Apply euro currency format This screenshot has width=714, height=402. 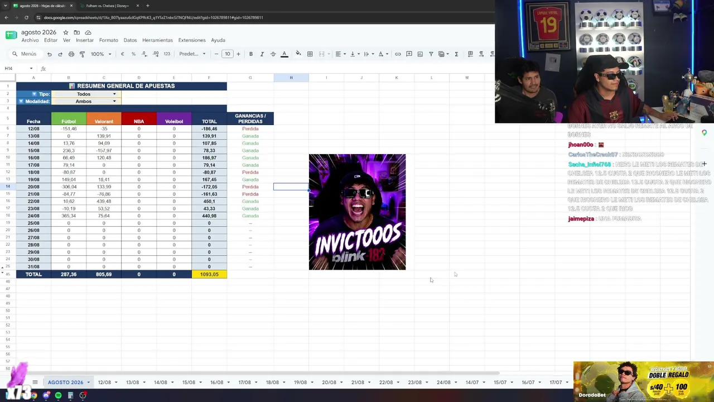122,54
